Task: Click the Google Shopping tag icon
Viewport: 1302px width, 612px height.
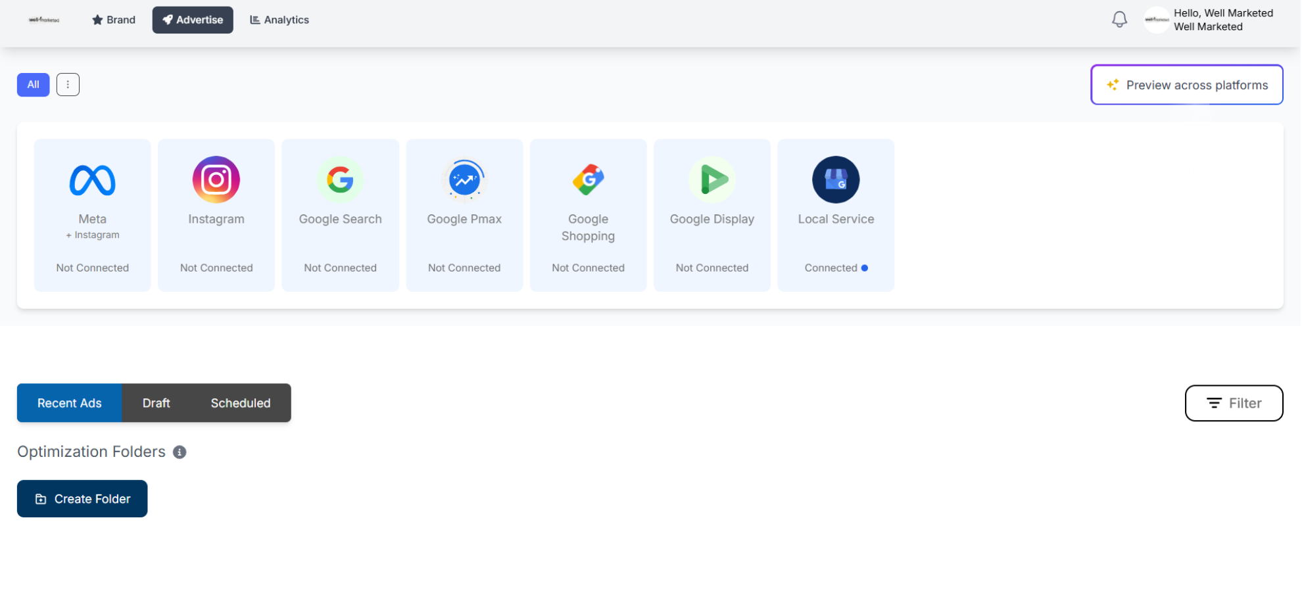Action: coord(588,179)
